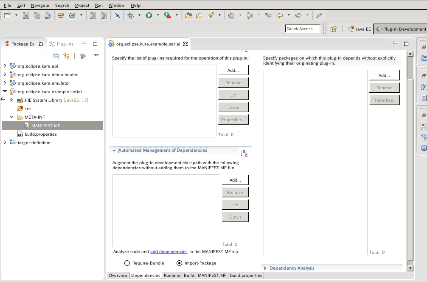Open the build.properties editor tab

click(x=246, y=276)
